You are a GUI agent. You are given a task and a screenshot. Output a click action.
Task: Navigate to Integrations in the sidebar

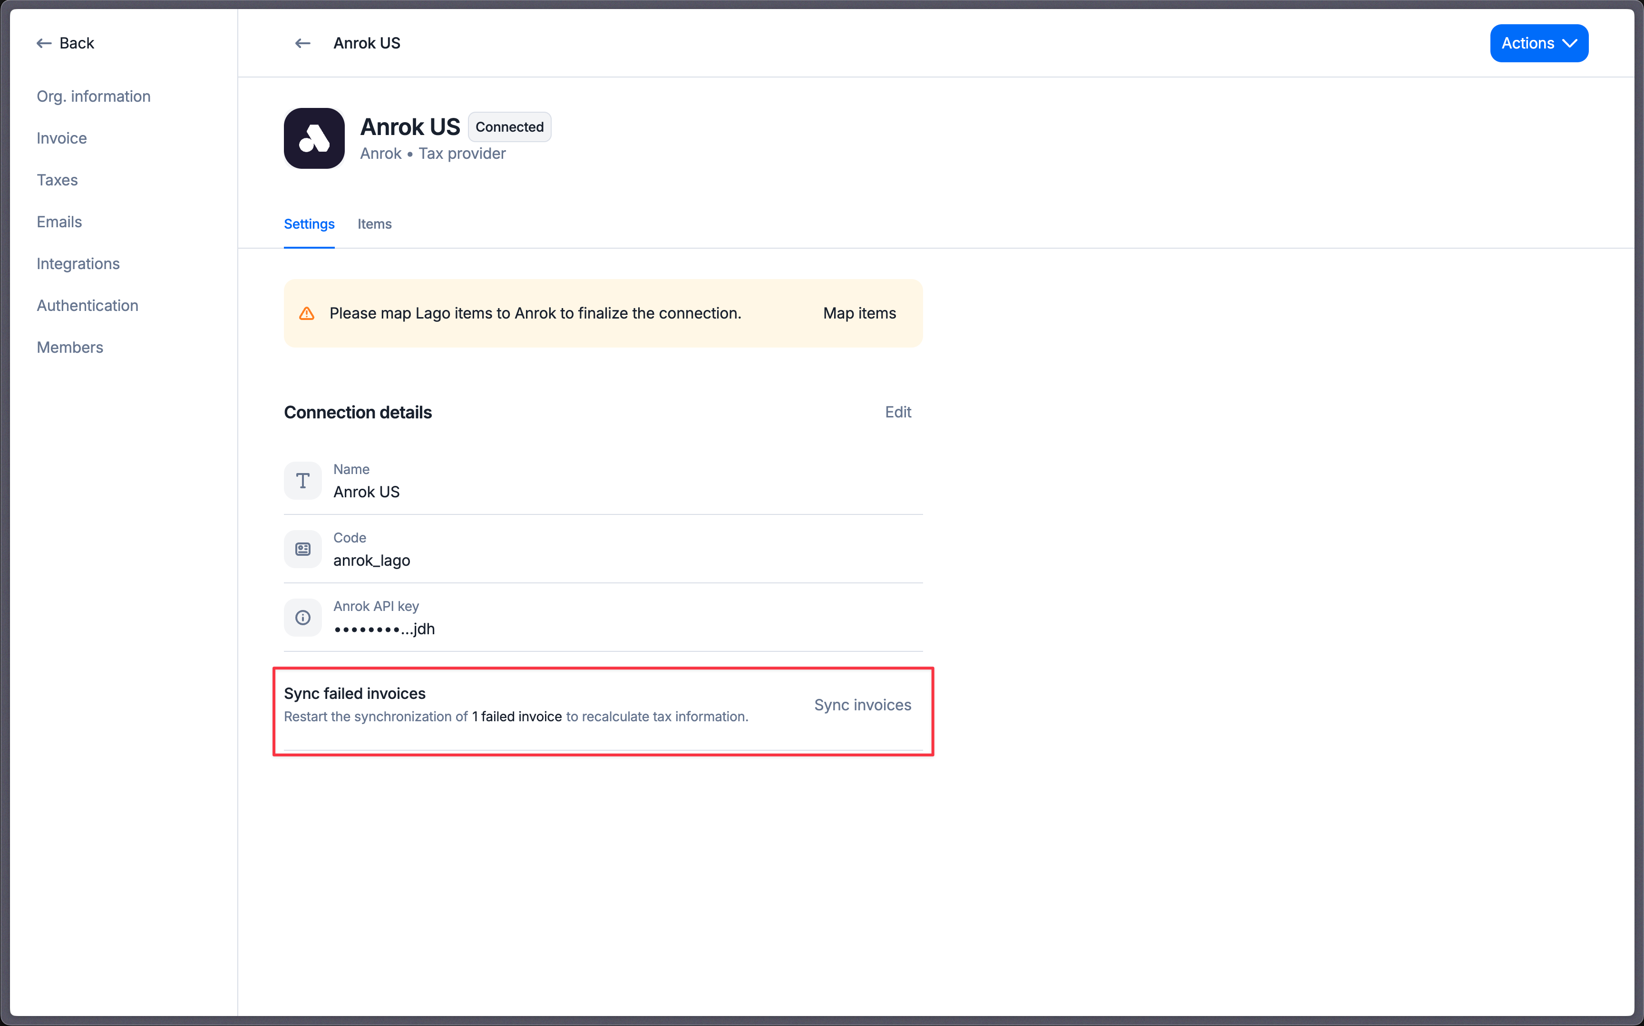point(78,264)
